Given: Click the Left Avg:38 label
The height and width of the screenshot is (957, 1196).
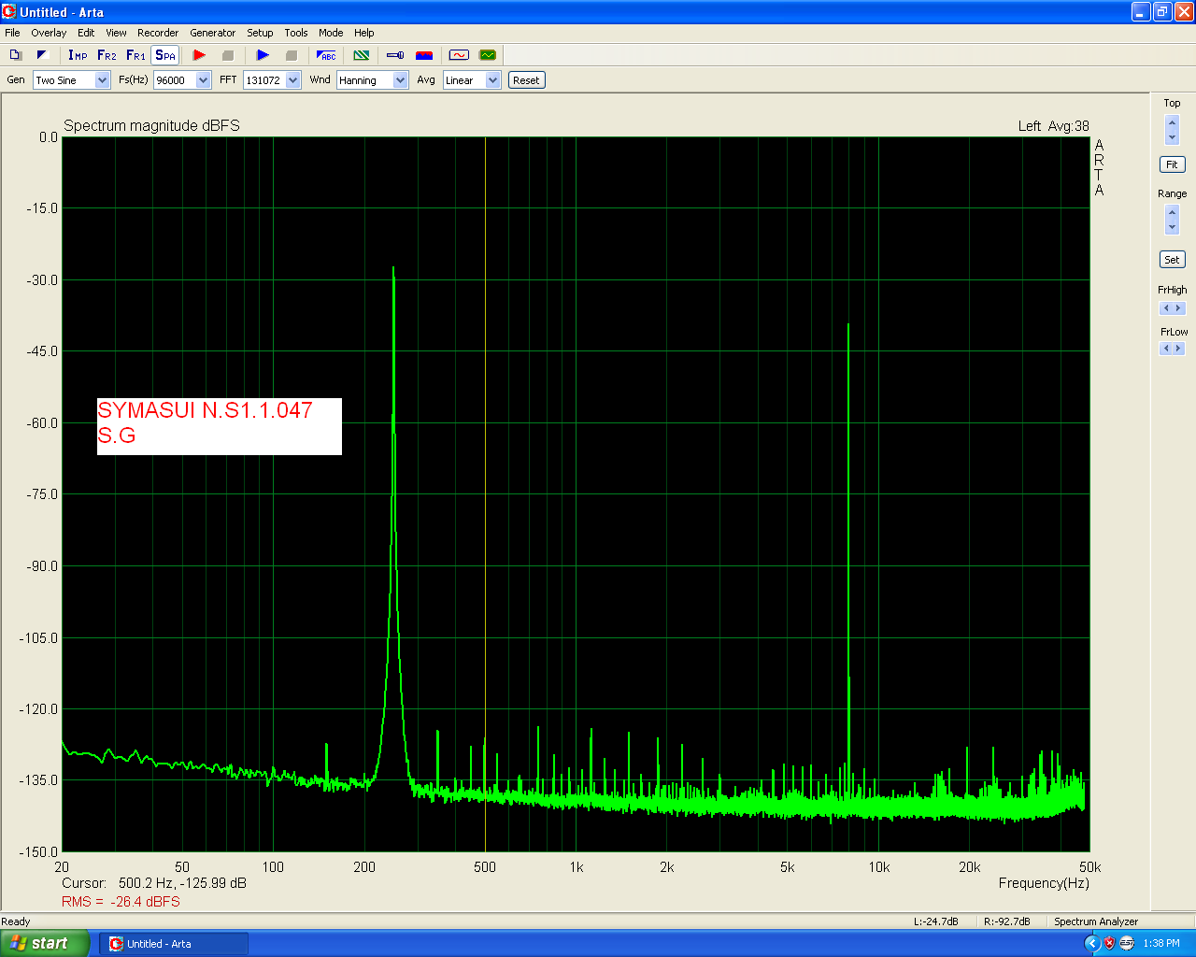Looking at the screenshot, I should pyautogui.click(x=1054, y=126).
